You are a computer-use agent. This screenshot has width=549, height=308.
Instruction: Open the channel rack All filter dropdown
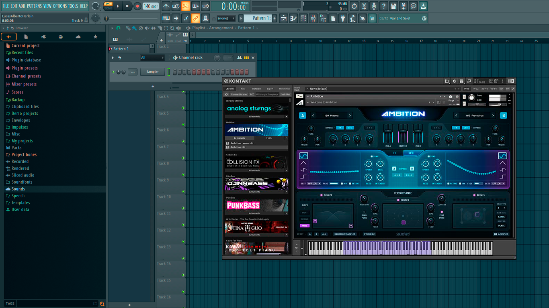[152, 58]
